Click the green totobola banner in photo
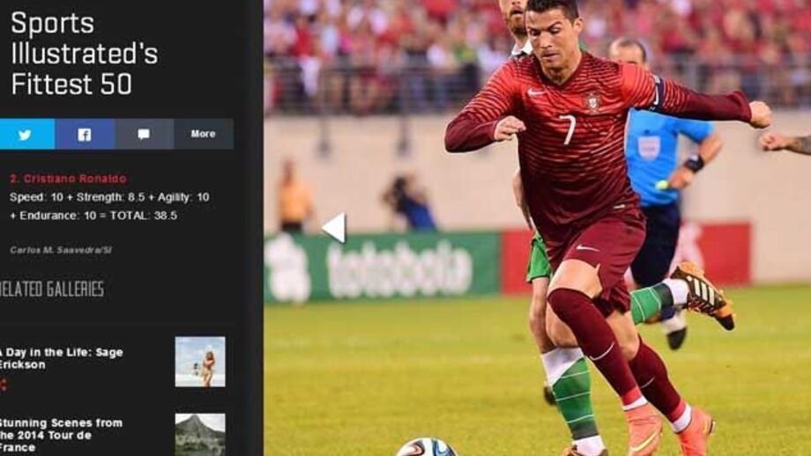The image size is (811, 456). click(383, 267)
